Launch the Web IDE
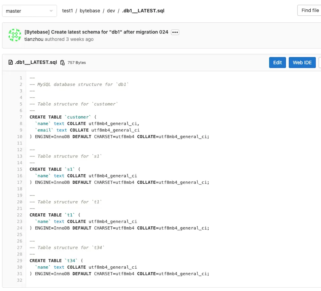The image size is (321, 291). pos(302,63)
